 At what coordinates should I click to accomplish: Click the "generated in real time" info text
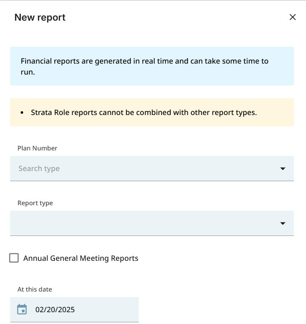pyautogui.click(x=134, y=61)
